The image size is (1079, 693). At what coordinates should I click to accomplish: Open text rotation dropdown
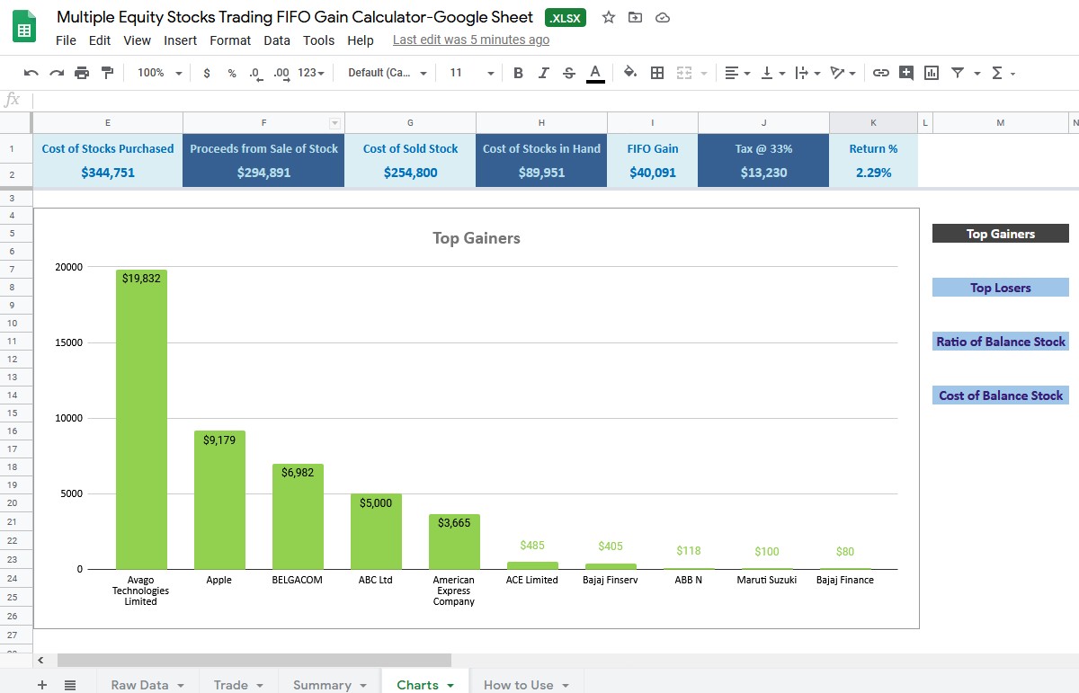point(843,73)
